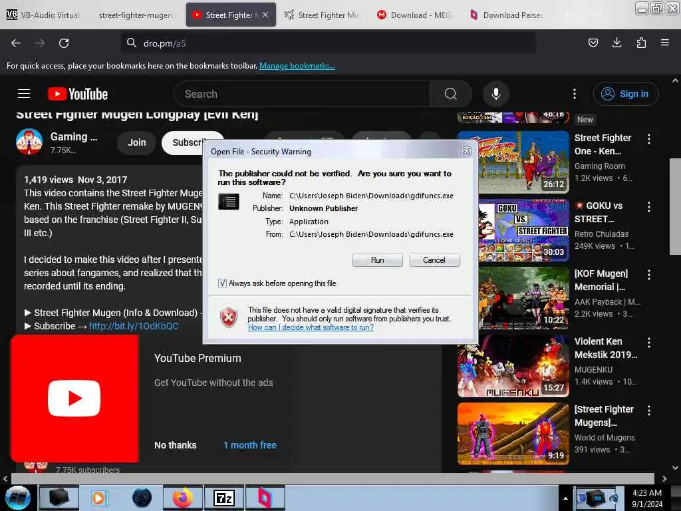Click Cancel in Security Warning dialog
This screenshot has height=511, width=681.
click(x=434, y=260)
